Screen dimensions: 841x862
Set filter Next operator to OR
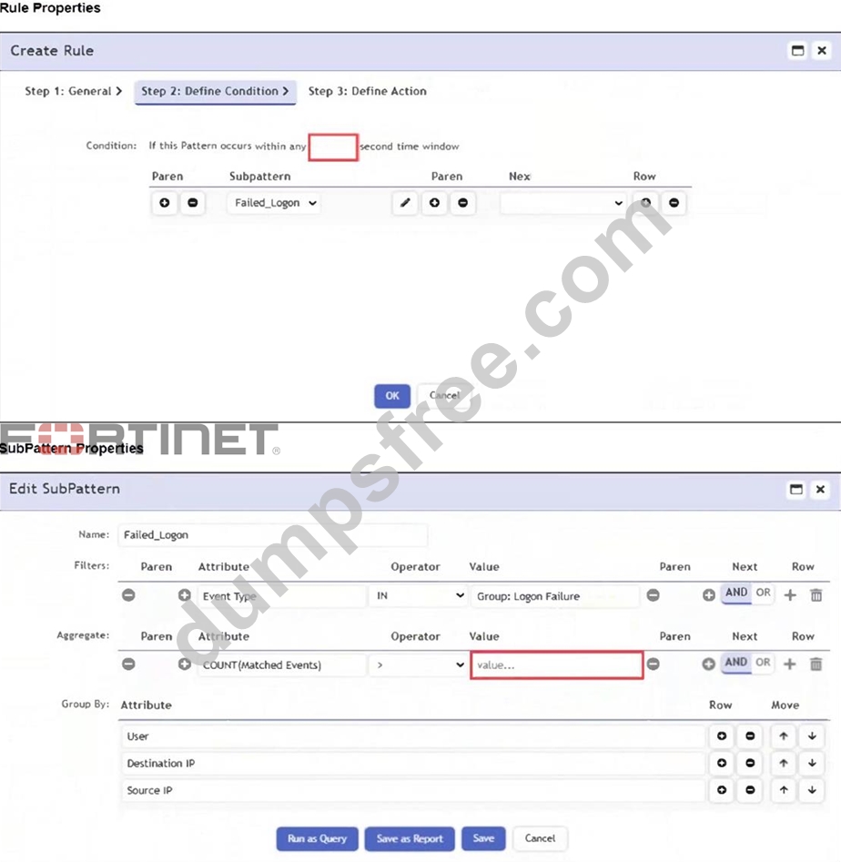click(763, 593)
